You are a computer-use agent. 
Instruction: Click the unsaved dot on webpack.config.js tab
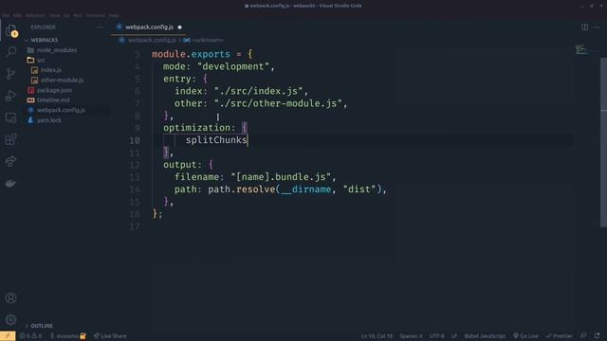coord(179,27)
